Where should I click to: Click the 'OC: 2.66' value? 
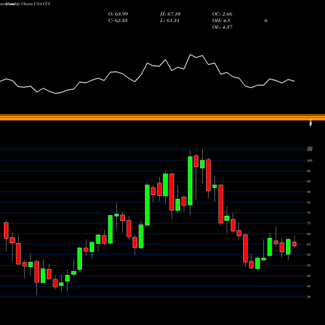222,14
